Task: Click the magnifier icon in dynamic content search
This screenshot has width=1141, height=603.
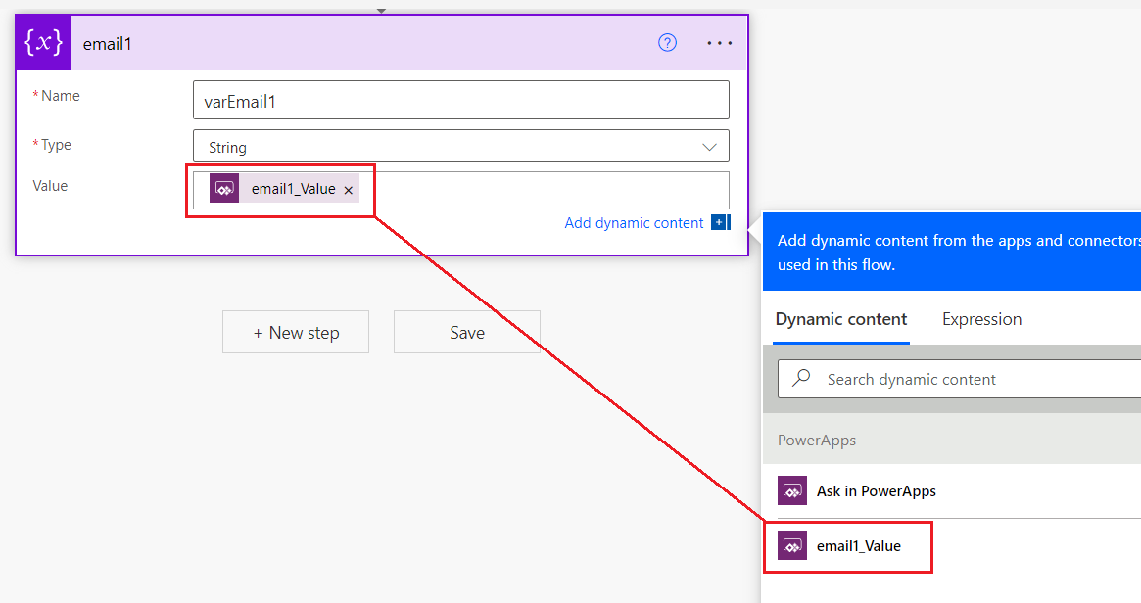Action: pyautogui.click(x=802, y=379)
